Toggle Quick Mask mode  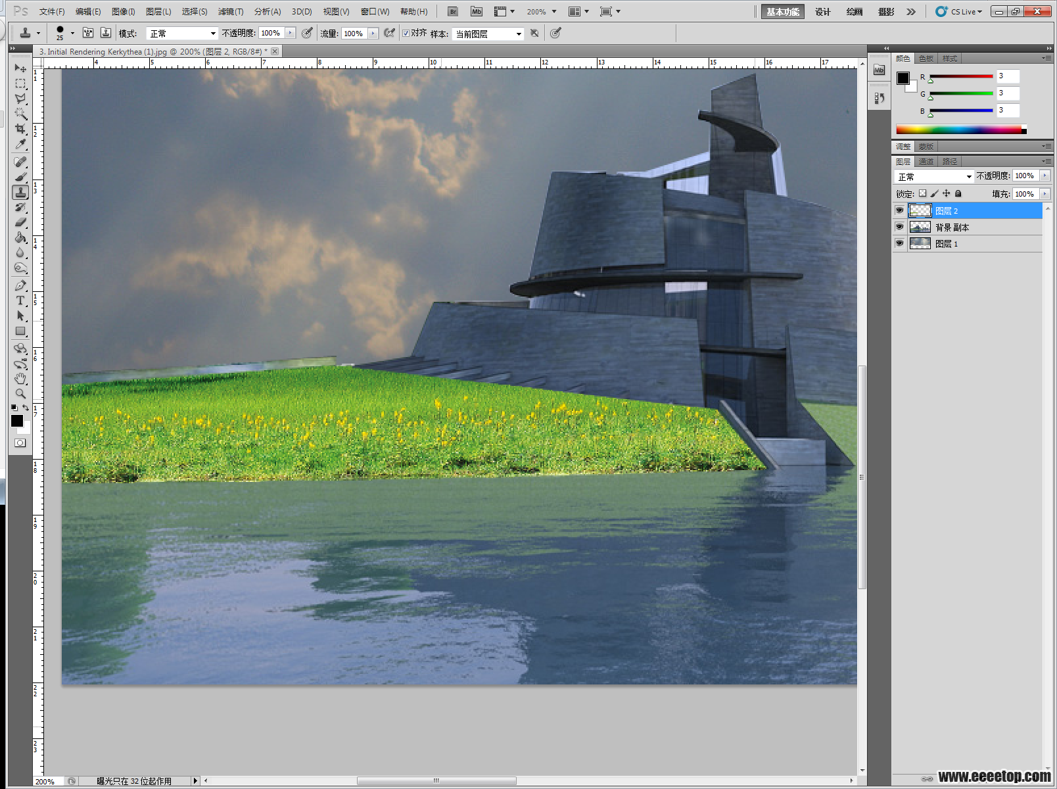[20, 443]
